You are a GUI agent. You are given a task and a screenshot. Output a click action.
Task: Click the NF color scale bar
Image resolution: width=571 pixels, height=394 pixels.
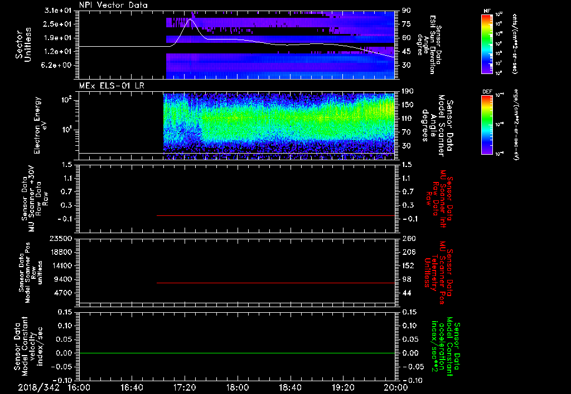(487, 43)
